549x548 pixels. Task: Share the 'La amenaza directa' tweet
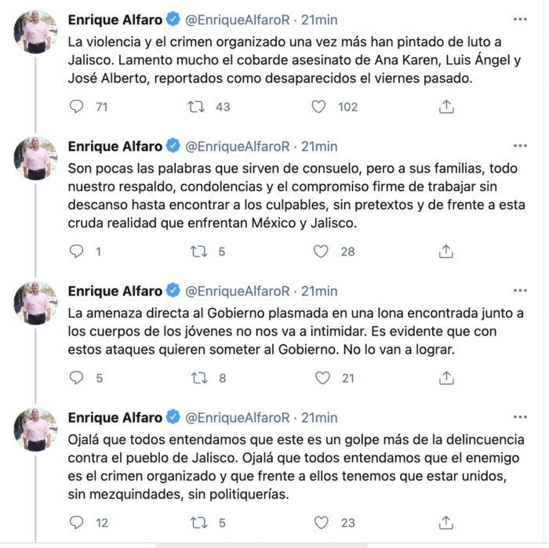pos(445,378)
